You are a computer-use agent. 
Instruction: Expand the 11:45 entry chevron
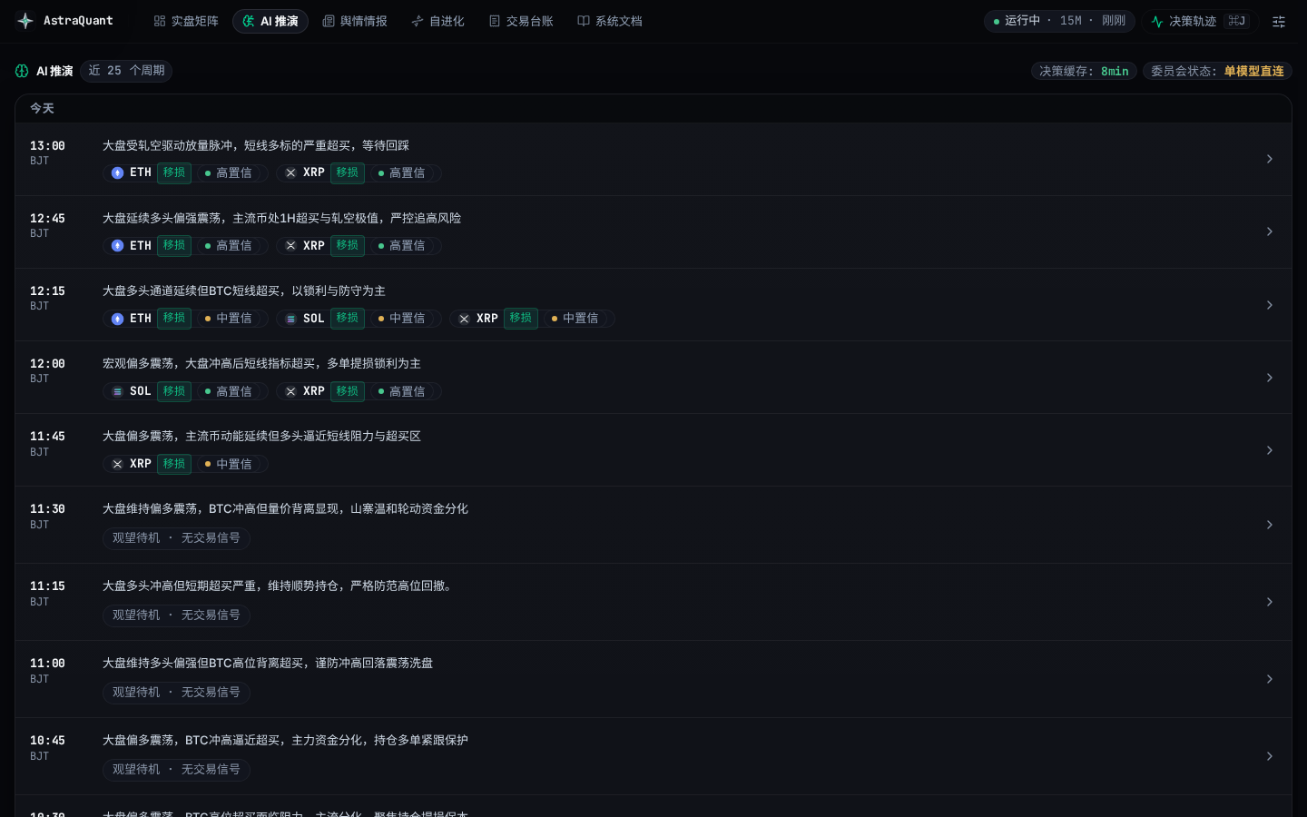pyautogui.click(x=1270, y=450)
